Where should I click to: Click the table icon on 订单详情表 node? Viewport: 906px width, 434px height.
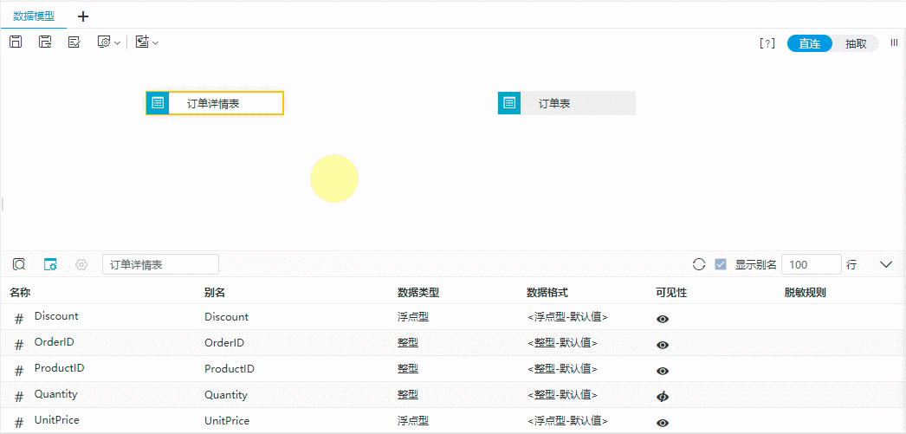coord(157,103)
